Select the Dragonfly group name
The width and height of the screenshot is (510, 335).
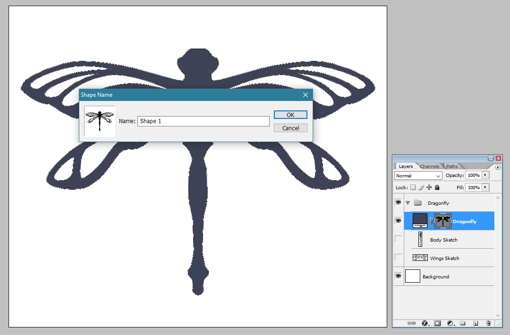click(x=438, y=203)
